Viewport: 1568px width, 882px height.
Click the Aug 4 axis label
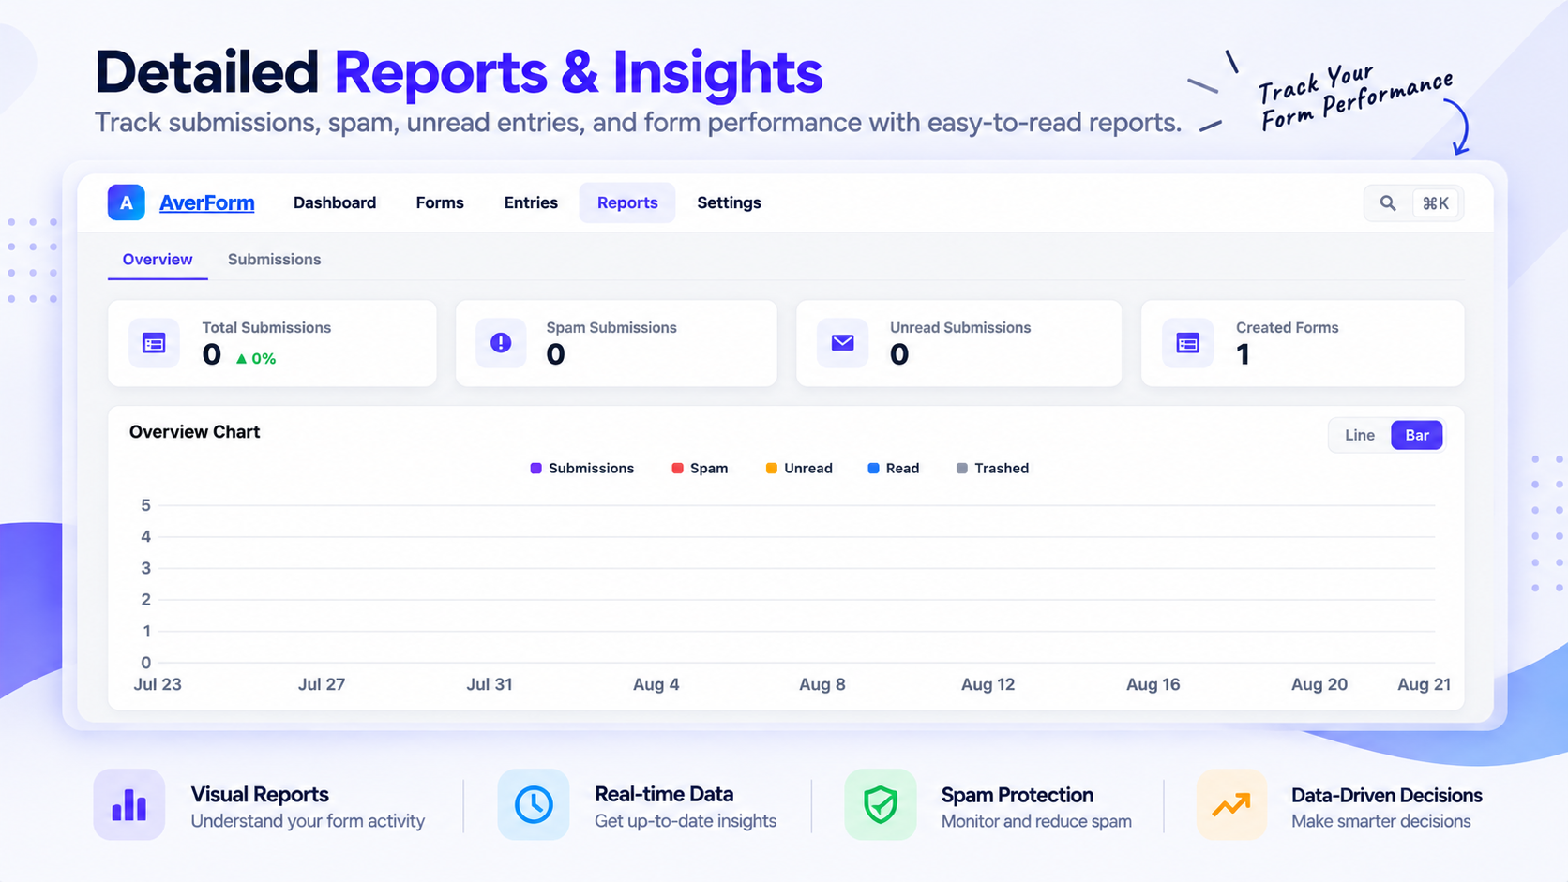tap(656, 685)
